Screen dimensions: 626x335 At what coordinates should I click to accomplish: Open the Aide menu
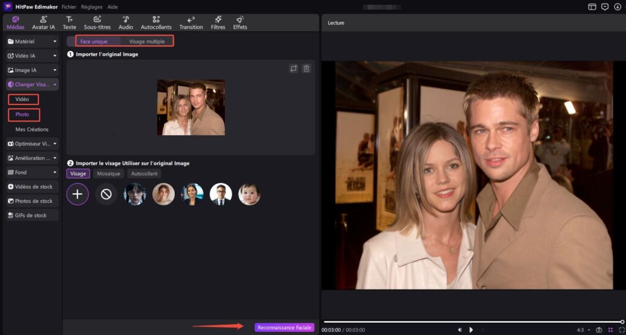coord(112,7)
